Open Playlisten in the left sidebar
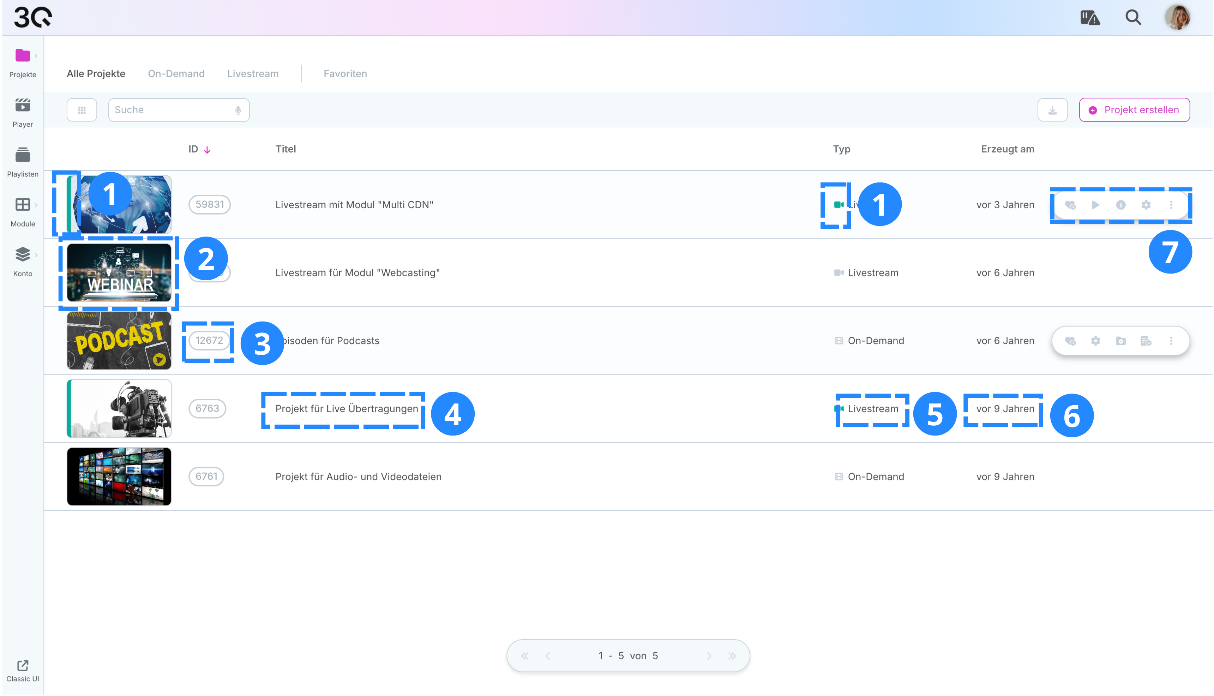1214x696 pixels. 23,162
